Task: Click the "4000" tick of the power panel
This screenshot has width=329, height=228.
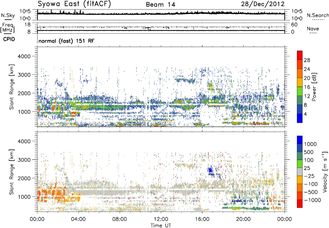Action: (24, 56)
